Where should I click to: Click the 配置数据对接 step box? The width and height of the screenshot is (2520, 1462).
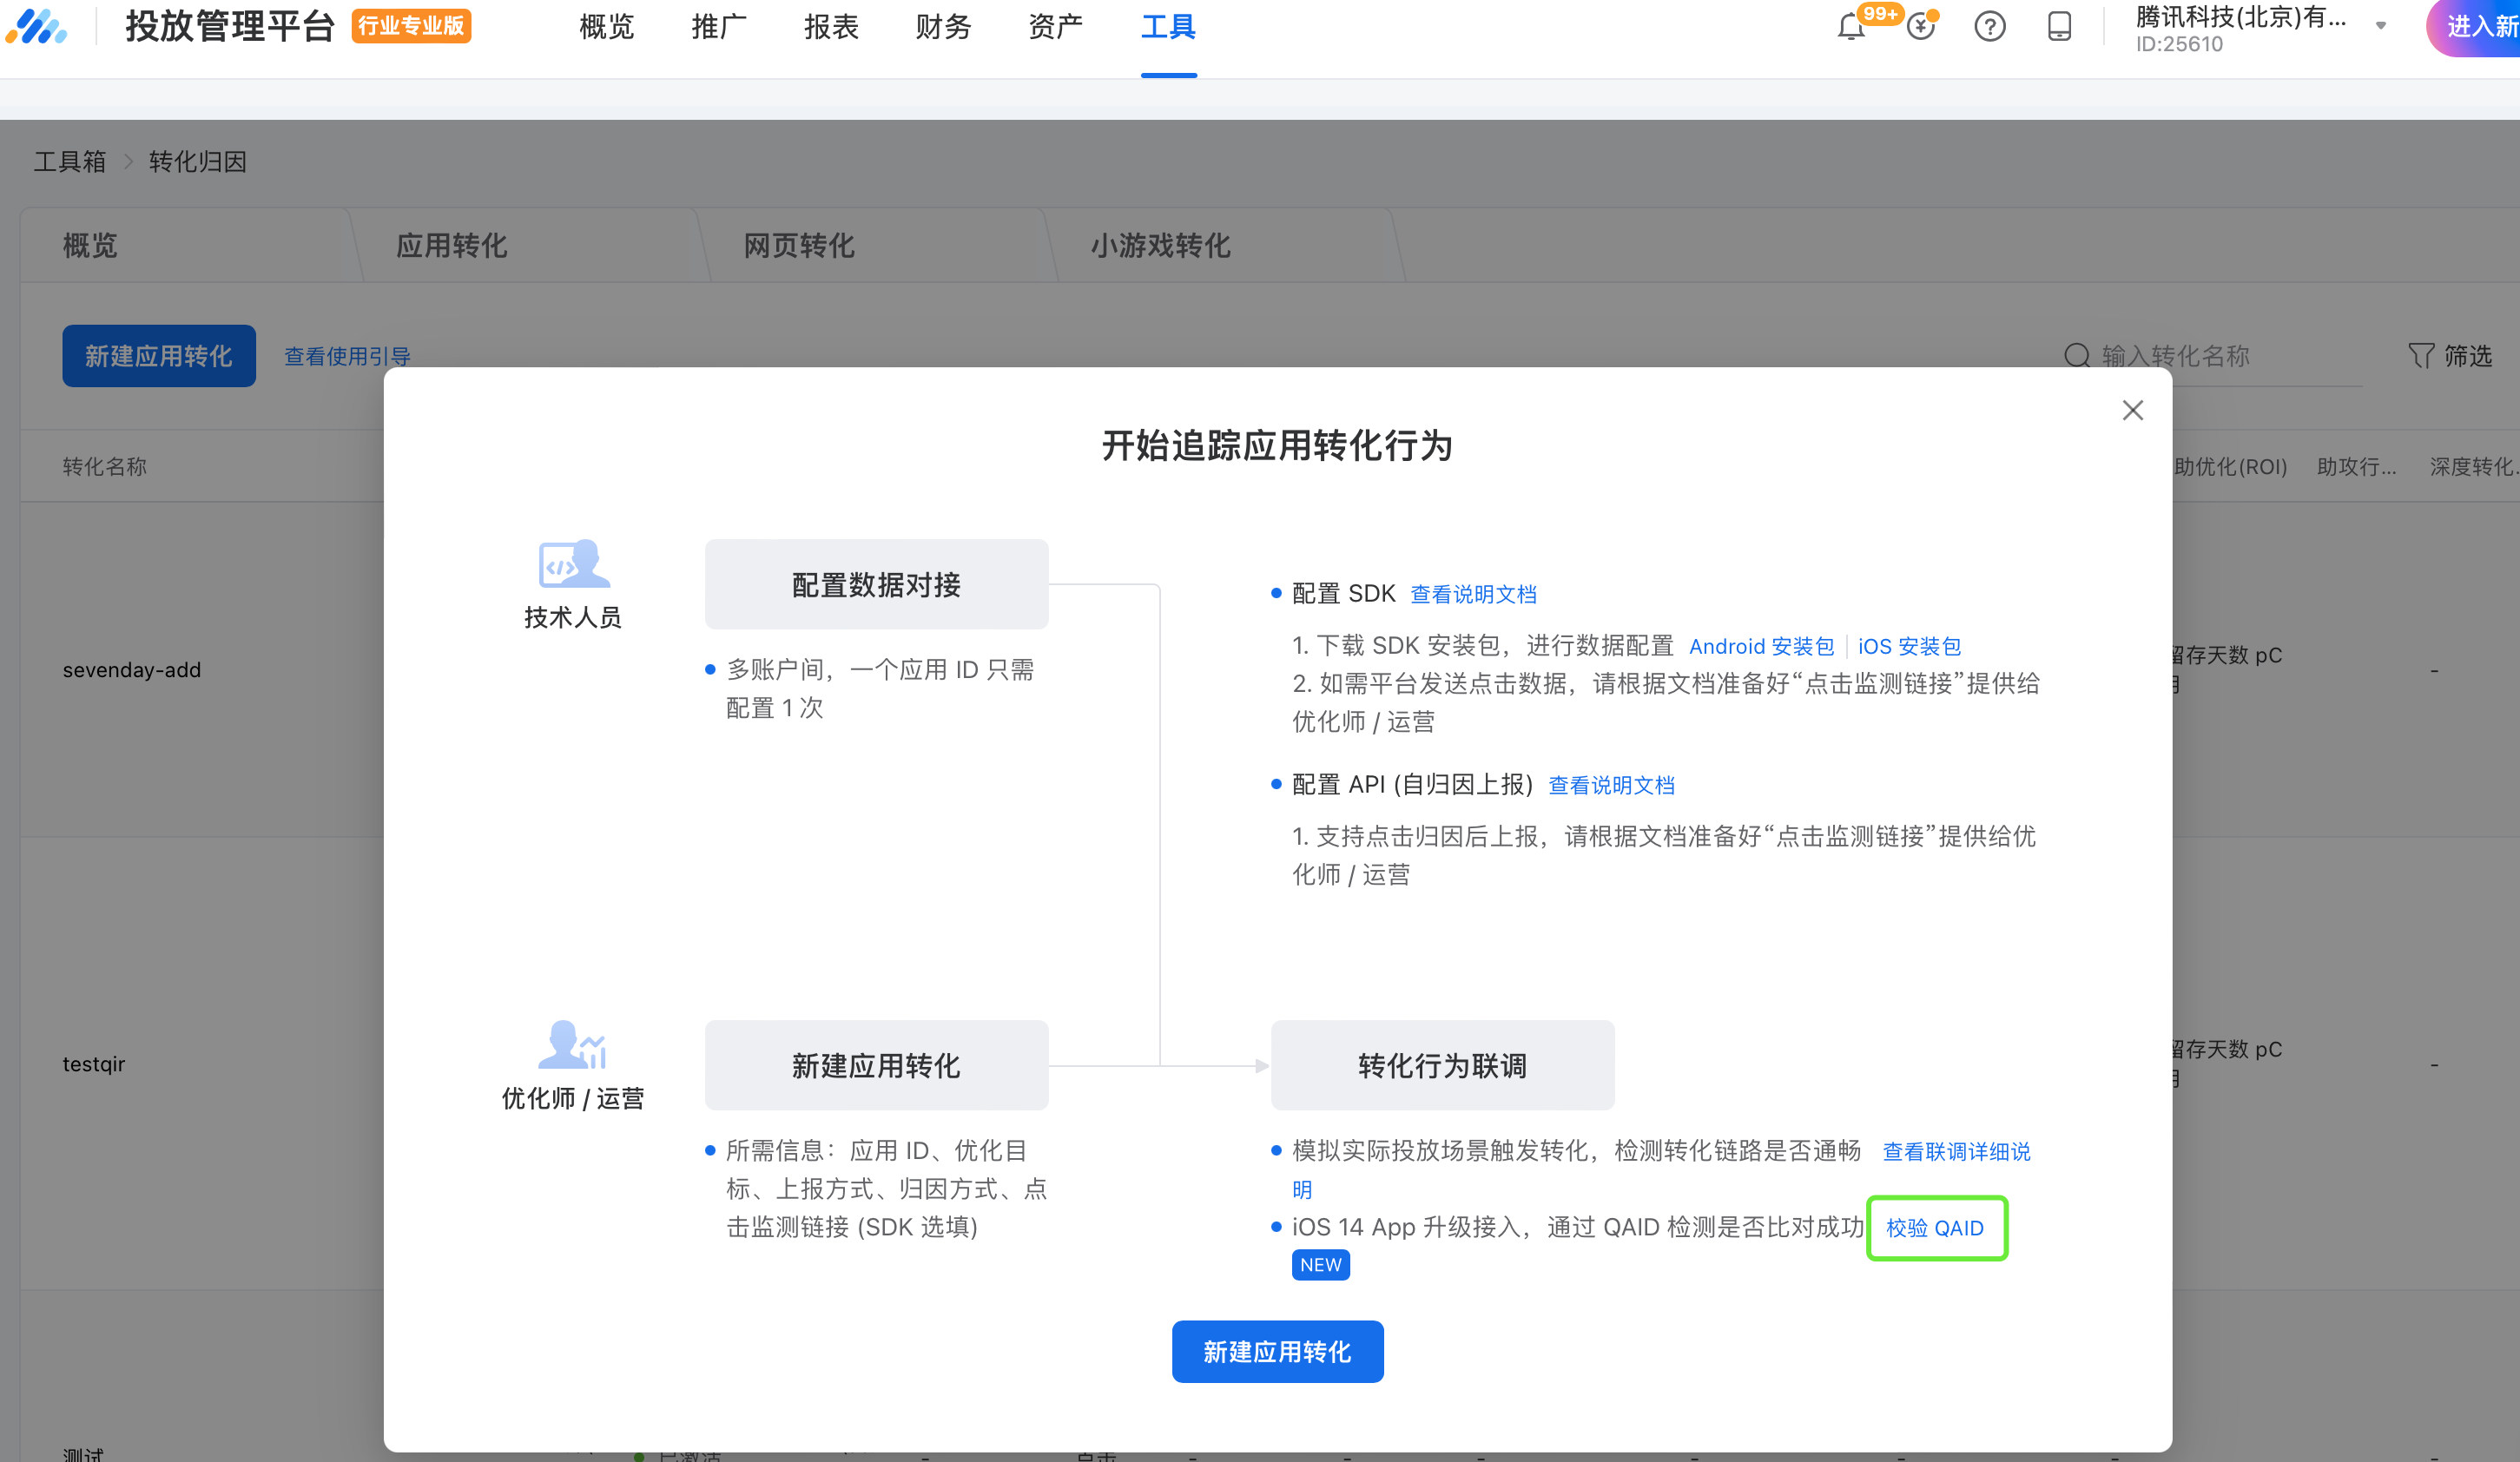876,585
